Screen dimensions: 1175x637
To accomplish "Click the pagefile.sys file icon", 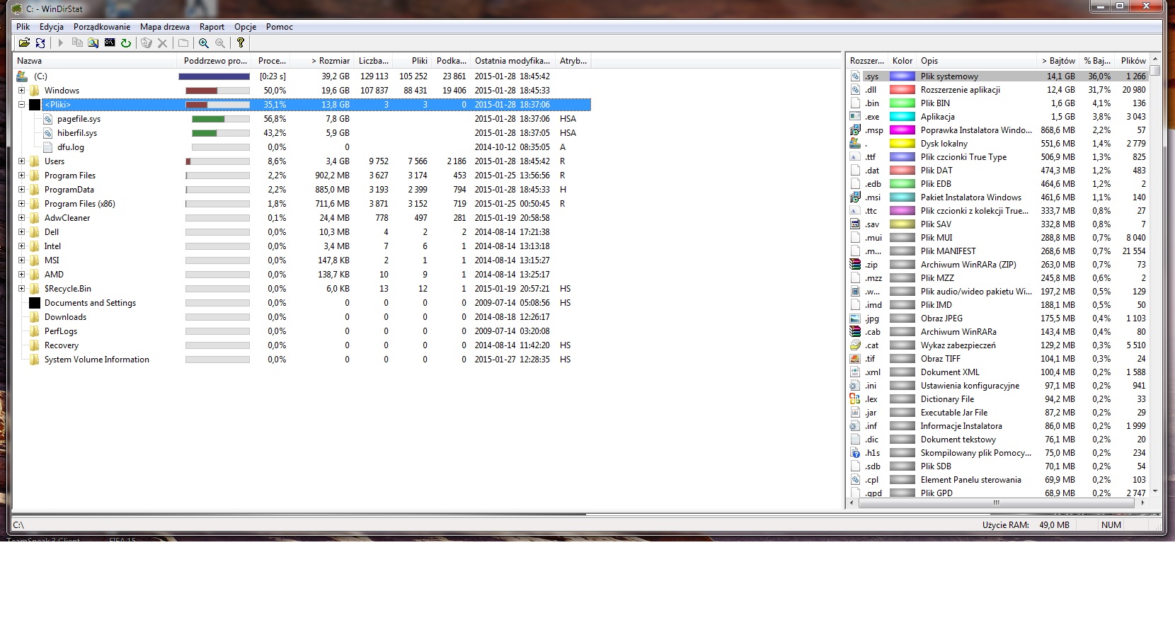I will click(x=48, y=119).
